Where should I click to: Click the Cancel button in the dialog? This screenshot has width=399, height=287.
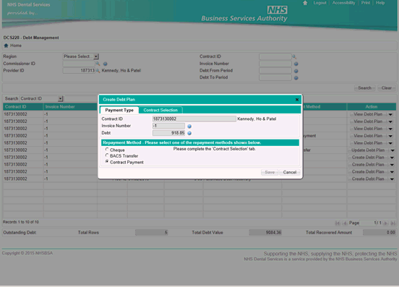pos(290,172)
